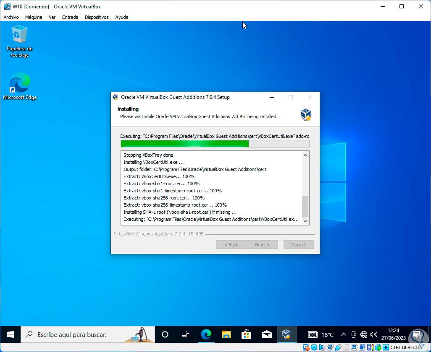
Task: Select the Microsoft Edge desktop shortcut
Action: click(19, 86)
